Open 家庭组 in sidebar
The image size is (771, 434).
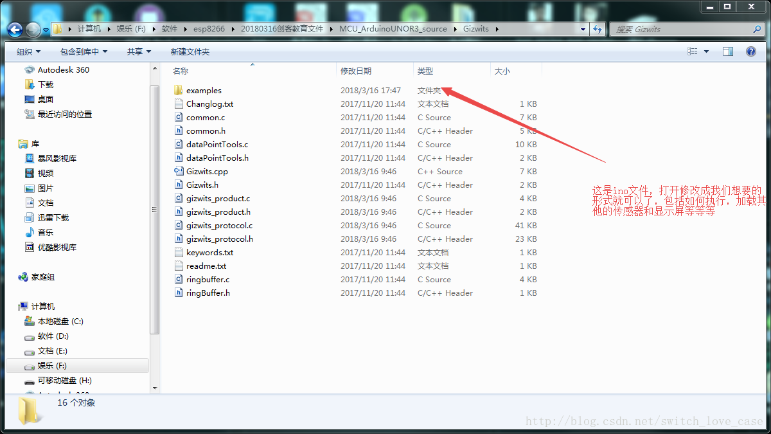click(37, 276)
